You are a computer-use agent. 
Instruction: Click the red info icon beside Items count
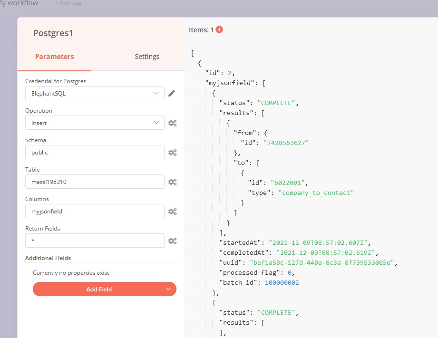point(219,29)
